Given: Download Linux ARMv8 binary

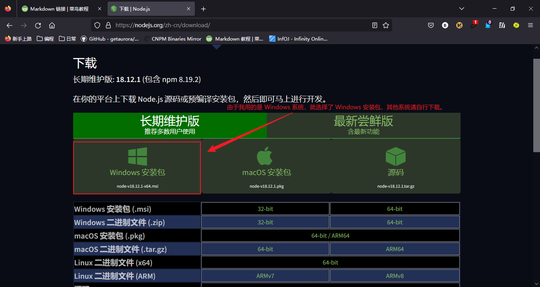Looking at the screenshot, I should 395,276.
